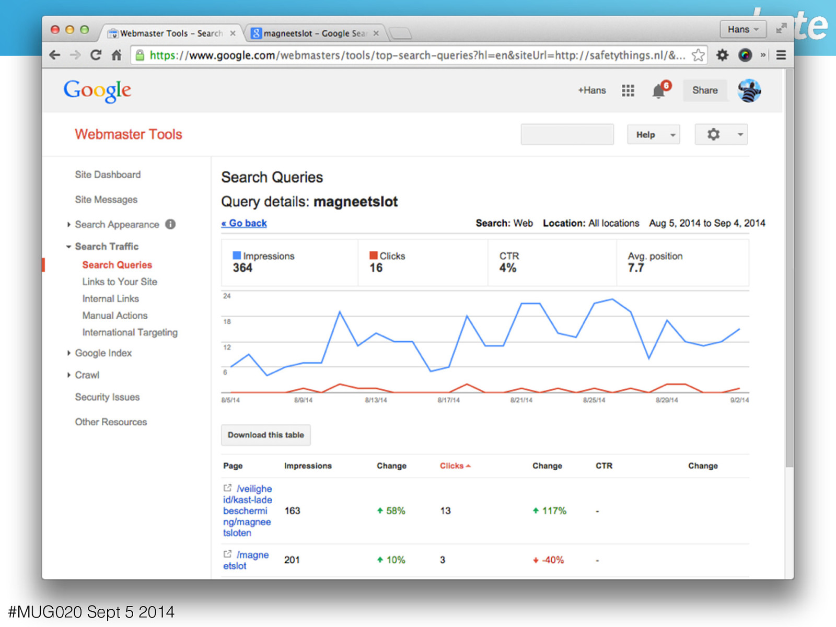Collapse the Search Traffic section

[68, 247]
